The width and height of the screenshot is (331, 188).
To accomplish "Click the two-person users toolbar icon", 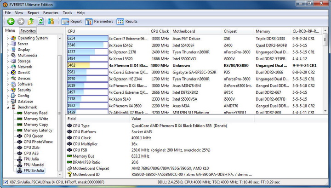I will click(x=51, y=21).
